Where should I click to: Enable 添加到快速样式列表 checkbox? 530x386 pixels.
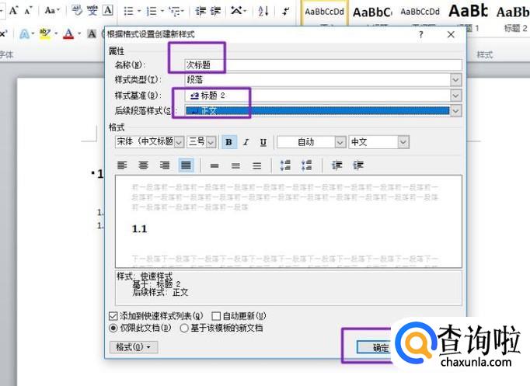pyautogui.click(x=114, y=316)
